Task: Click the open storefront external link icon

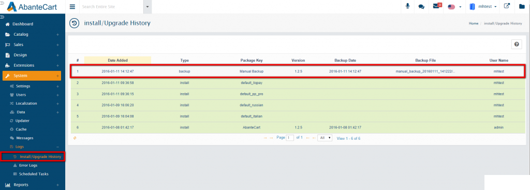Action: point(507,6)
